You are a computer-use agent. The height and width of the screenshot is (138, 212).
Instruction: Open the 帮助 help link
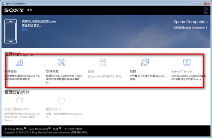coord(25,30)
